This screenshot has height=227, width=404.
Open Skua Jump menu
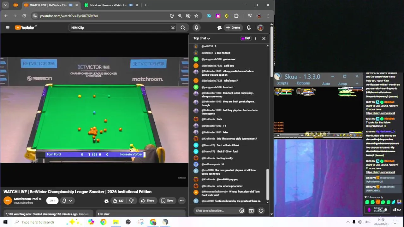pyautogui.click(x=342, y=84)
